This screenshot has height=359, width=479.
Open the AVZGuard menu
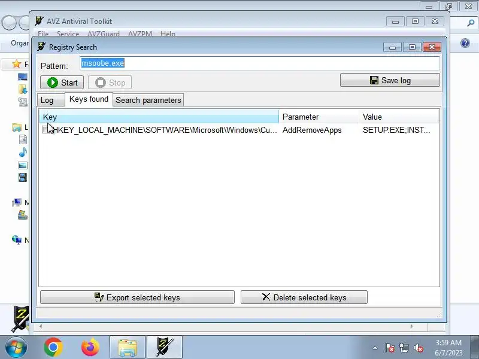(x=103, y=34)
